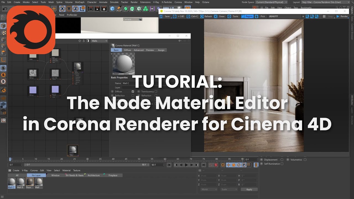Toggle the Refraction checkbox
The image size is (354, 199).
[156, 96]
